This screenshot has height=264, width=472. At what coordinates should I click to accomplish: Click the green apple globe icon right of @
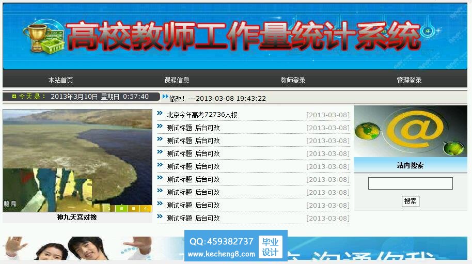(453, 148)
